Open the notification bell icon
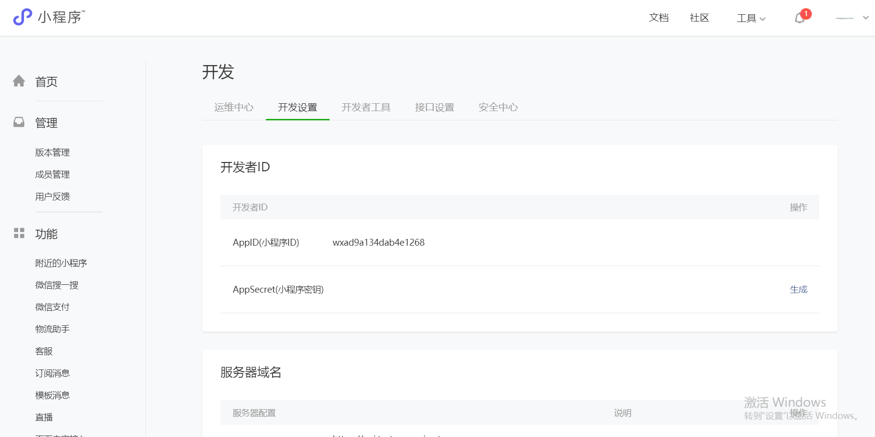875x437 pixels. 800,18
